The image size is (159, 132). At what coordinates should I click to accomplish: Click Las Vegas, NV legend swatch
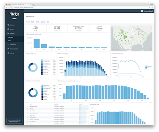coord(42,62)
